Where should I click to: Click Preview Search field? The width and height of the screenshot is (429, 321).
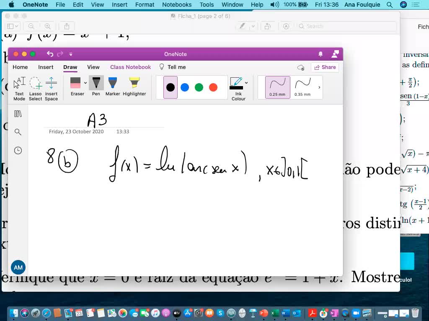[x=347, y=26]
